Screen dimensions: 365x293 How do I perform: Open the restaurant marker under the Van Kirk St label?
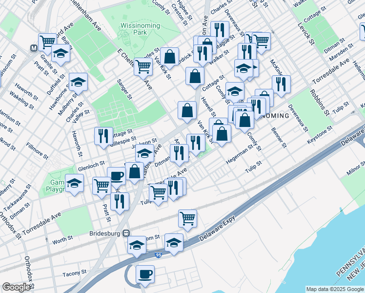point(196,144)
